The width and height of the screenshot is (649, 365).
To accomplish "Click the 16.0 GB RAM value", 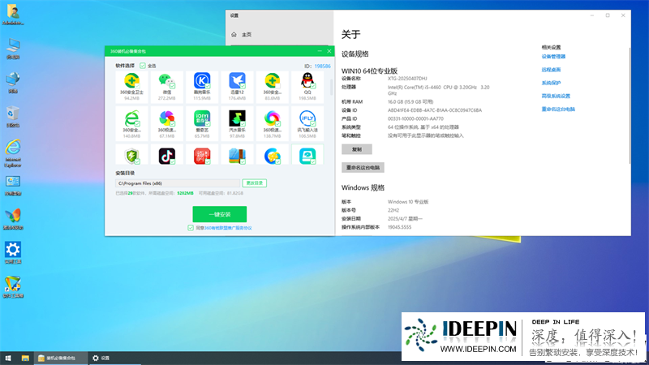I will pos(410,101).
